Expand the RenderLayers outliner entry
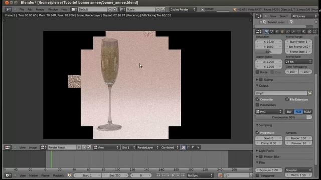The width and height of the screenshot is (321, 180). pos(261,22)
